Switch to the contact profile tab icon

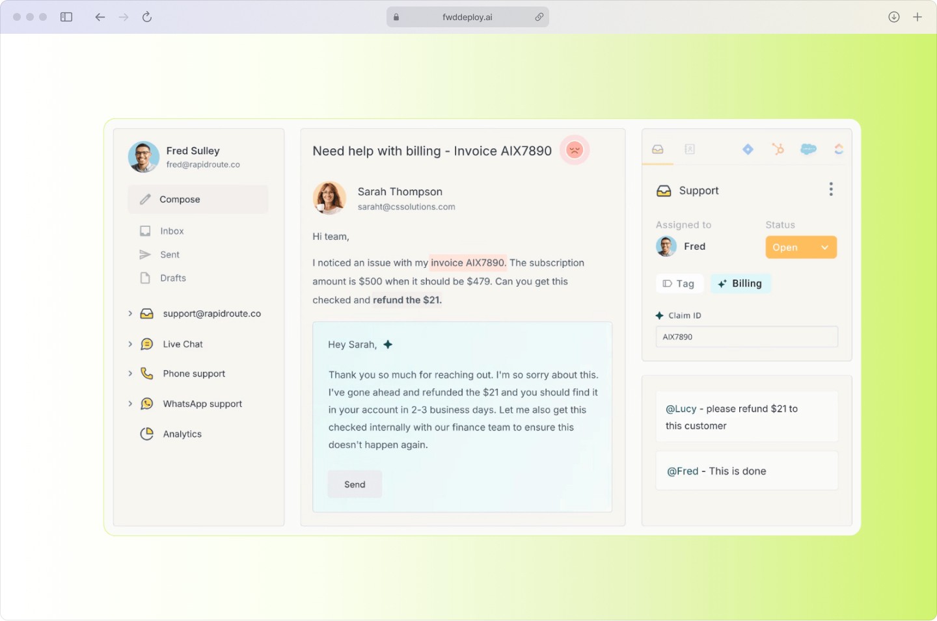[690, 150]
